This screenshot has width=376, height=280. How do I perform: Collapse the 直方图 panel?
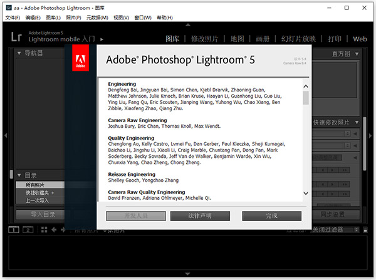click(x=357, y=54)
